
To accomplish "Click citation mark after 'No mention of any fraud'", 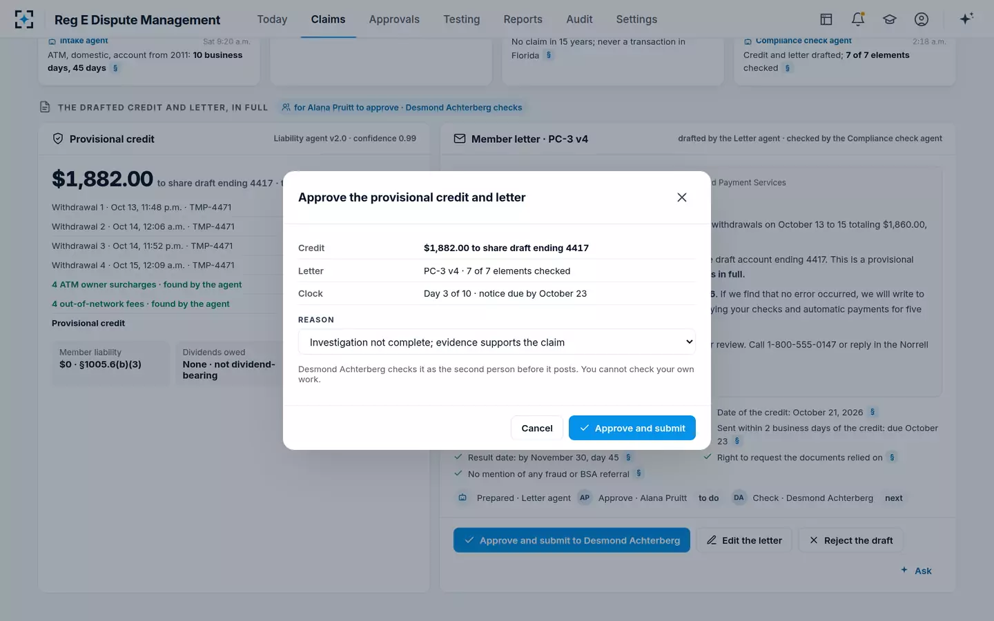I will coord(639,473).
